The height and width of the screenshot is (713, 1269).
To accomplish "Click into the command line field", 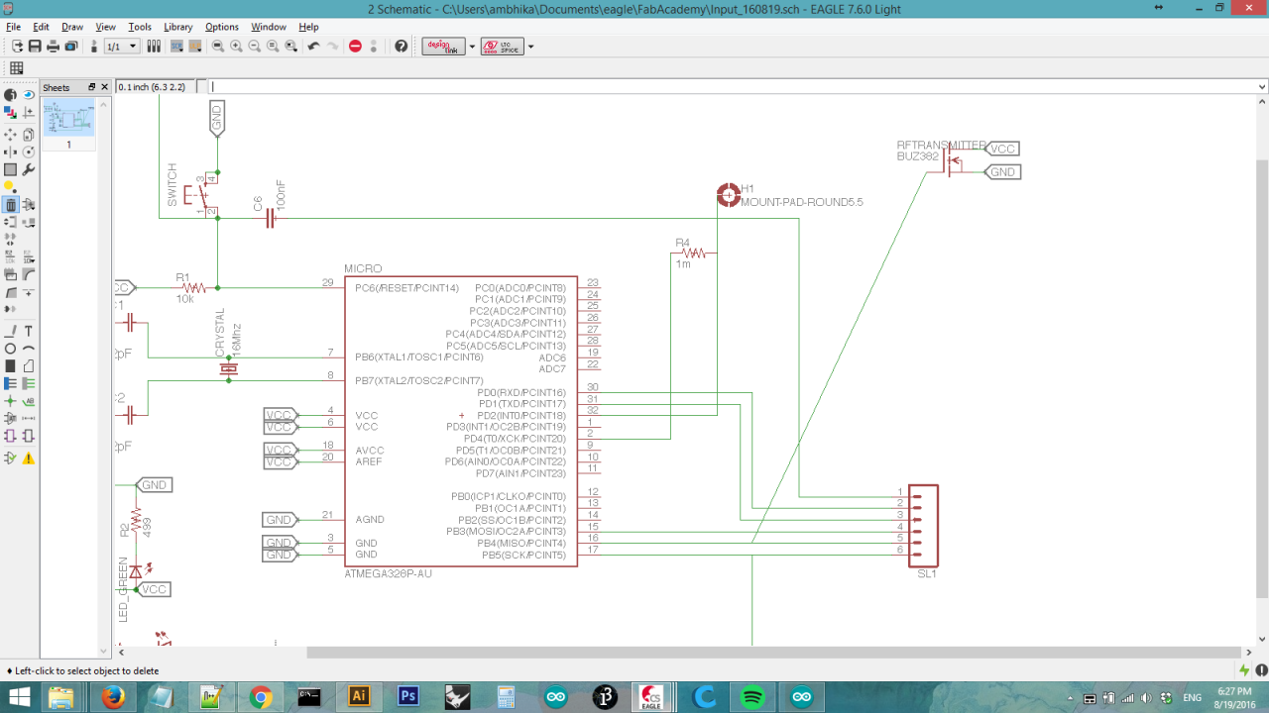I will (x=732, y=87).
